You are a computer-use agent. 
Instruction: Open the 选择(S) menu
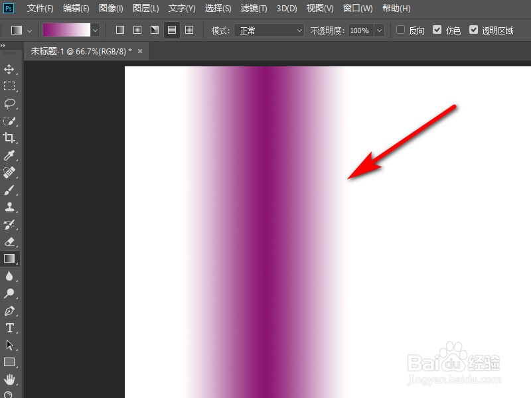coord(218,8)
